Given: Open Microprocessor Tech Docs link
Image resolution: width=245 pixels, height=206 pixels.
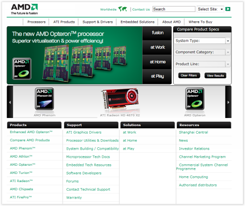Looking at the screenshot, I should coord(88,157).
